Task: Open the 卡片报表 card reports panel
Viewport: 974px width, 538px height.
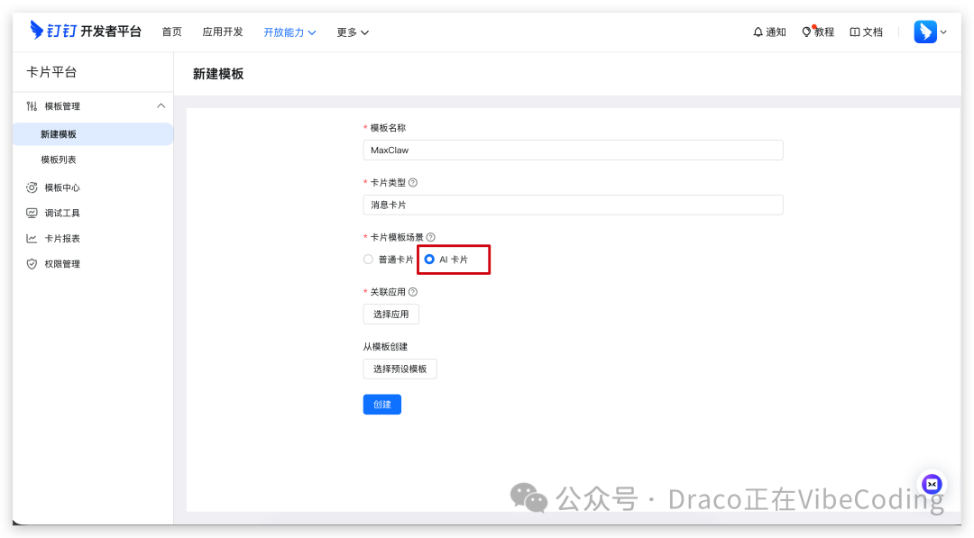Action: pos(63,238)
